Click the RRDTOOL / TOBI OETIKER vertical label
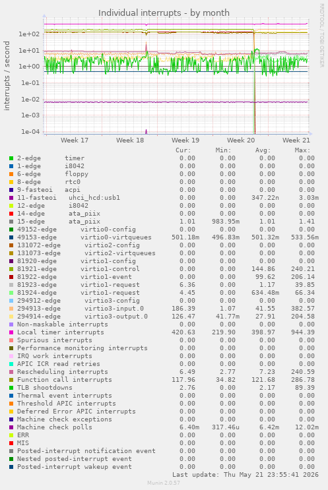 point(321,36)
